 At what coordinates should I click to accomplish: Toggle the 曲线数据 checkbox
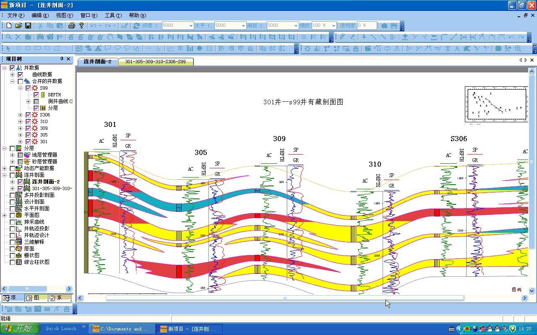[20, 75]
